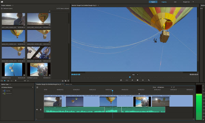Toggle the timeline microphone voiceover icon
This screenshot has height=123, width=205.
(41, 110)
